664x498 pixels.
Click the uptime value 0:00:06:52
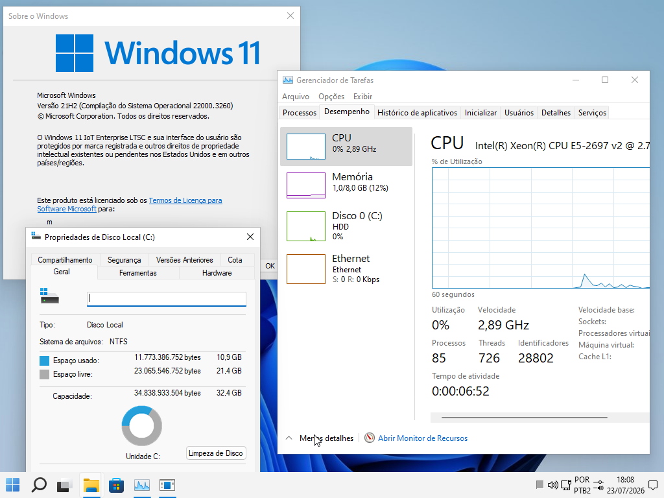(x=460, y=391)
